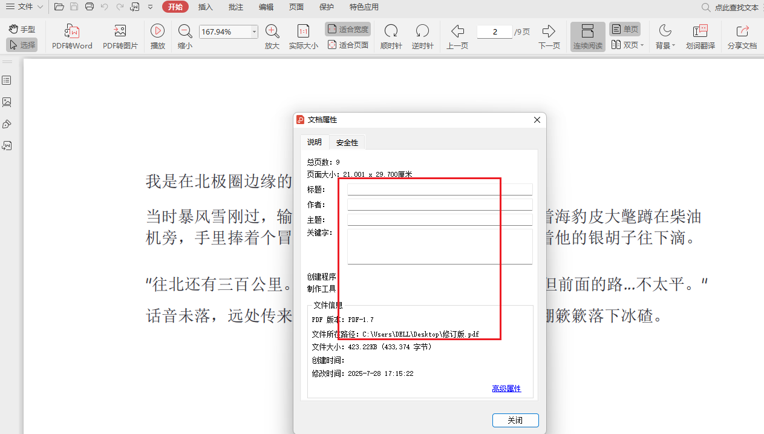Share document via 分享文档 icon
Viewport: 764px width, 434px height.
[742, 36]
